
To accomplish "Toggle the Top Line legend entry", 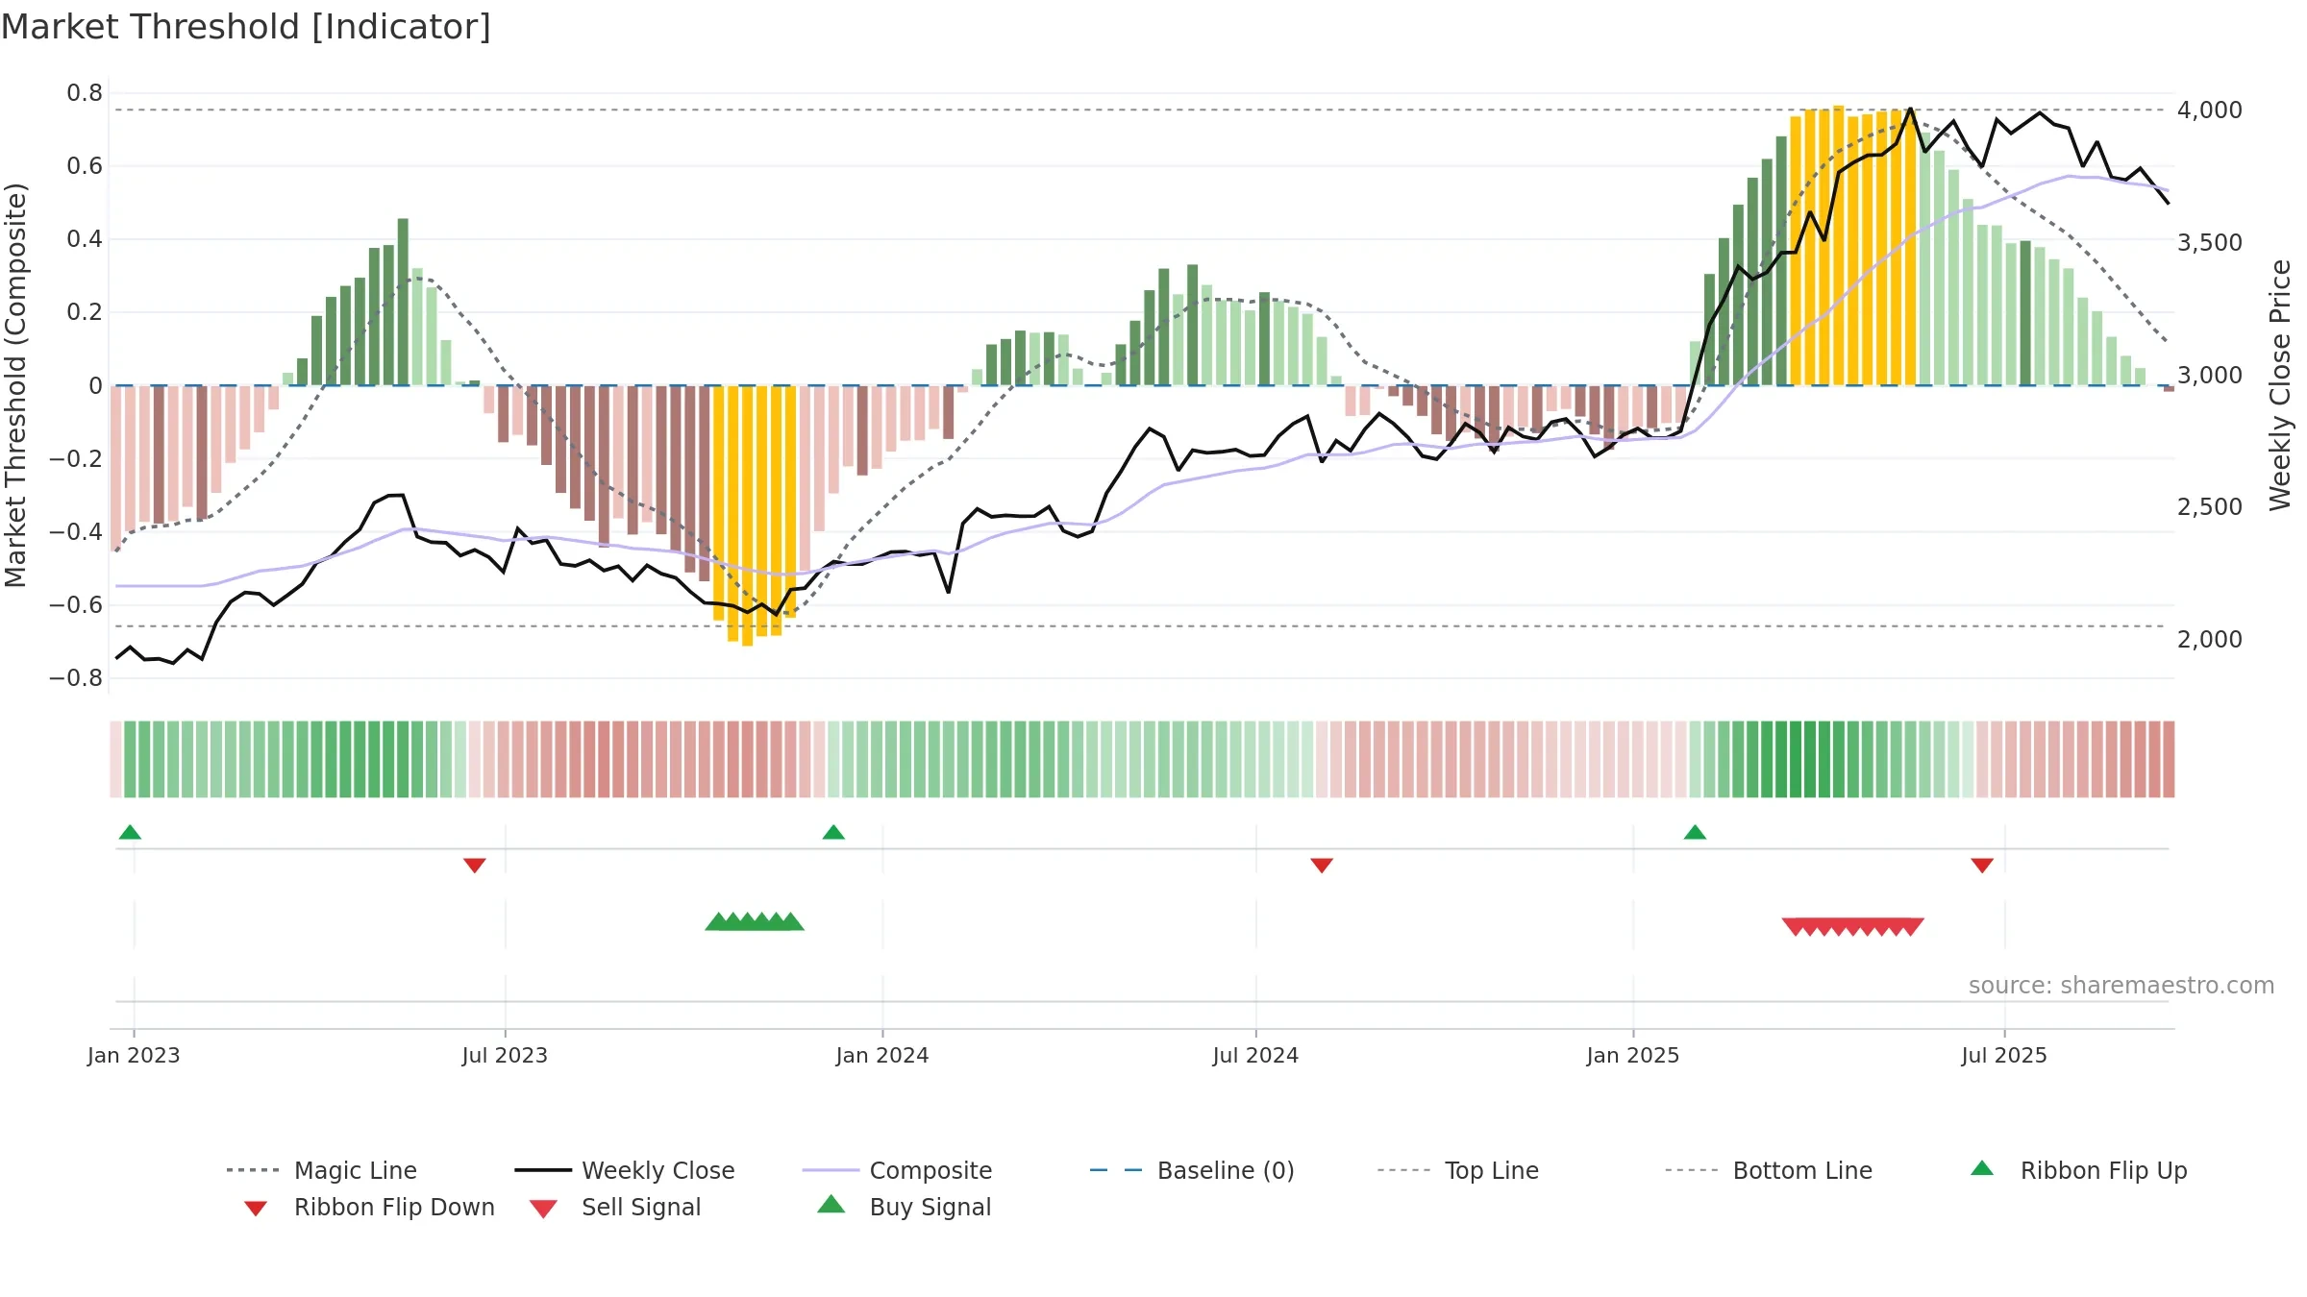I will pyautogui.click(x=1458, y=1170).
